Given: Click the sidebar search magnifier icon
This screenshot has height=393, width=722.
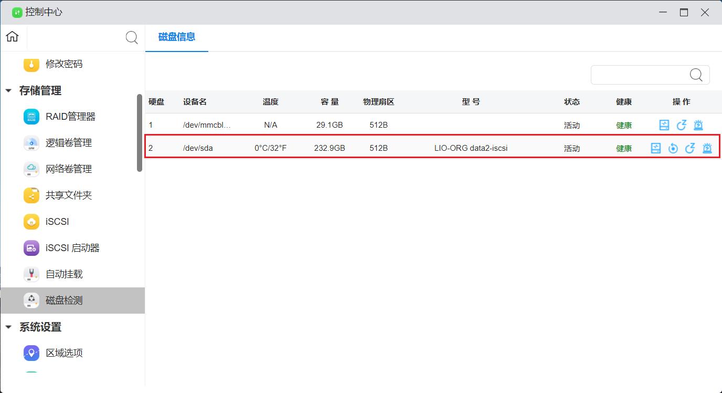Looking at the screenshot, I should 132,37.
